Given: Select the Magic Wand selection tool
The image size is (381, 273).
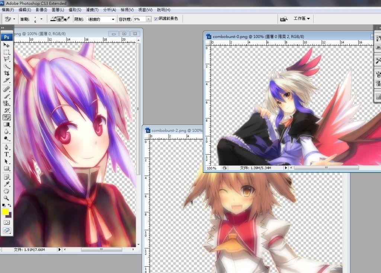Looking at the screenshot, I should (x=6, y=66).
